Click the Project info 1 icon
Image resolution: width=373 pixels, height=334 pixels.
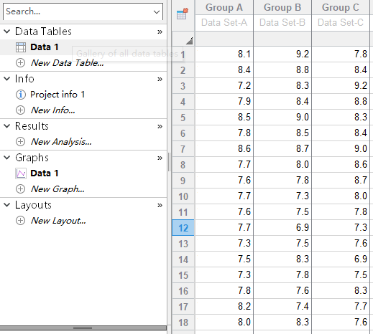(21, 95)
